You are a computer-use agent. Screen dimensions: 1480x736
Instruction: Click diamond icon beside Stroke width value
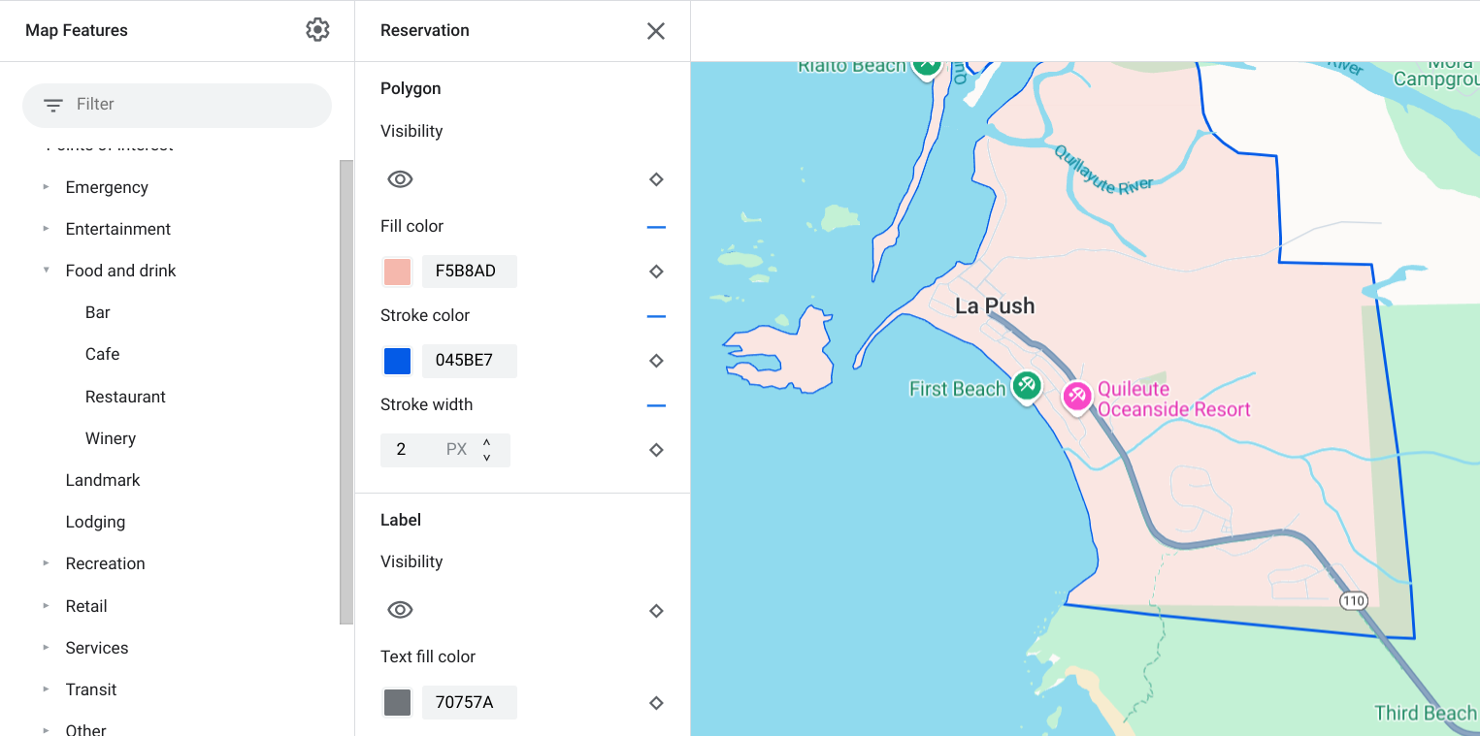coord(656,450)
